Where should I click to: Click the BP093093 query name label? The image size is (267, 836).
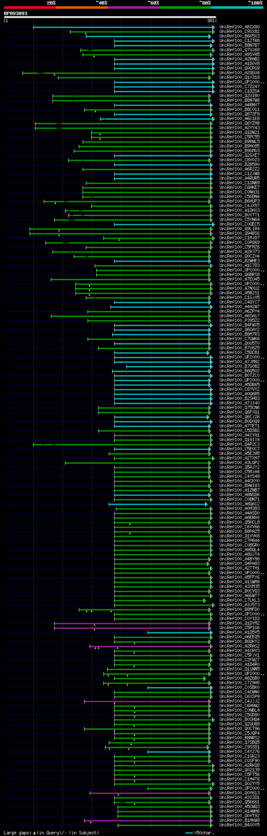[16, 13]
